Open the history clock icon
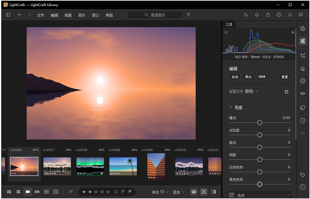This screenshot has width=310, height=199. (x=303, y=121)
